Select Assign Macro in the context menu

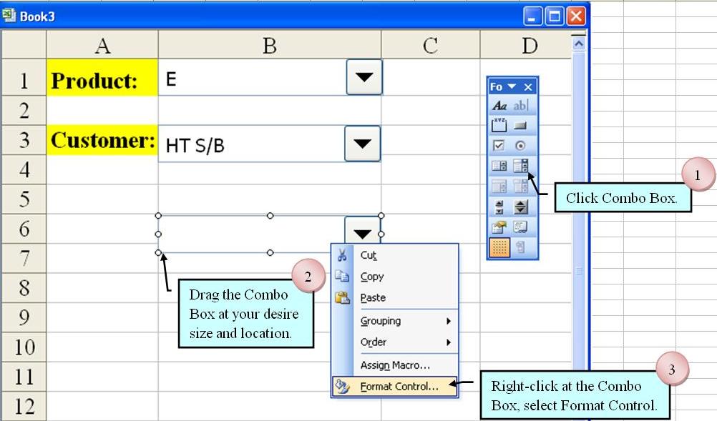[397, 365]
